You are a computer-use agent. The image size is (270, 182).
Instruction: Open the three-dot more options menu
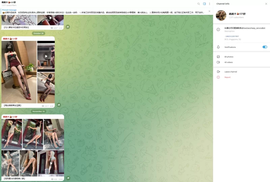coord(210,4)
